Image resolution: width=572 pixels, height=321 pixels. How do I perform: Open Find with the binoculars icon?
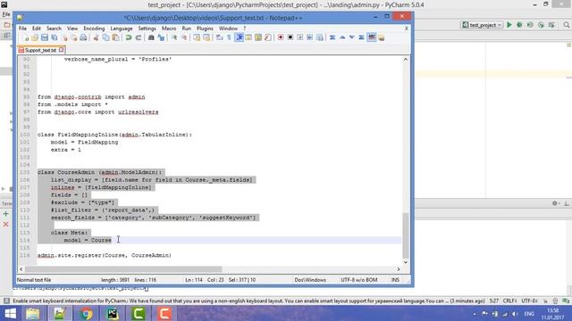(x=151, y=37)
